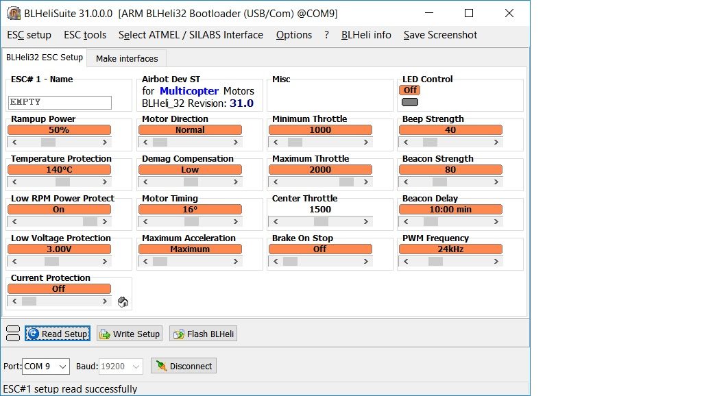Increase Beep Strength with right arrow
Image resolution: width=702 pixels, height=396 pixels.
tap(496, 143)
